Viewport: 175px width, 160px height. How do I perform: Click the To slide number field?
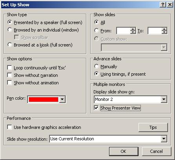(x=155, y=31)
